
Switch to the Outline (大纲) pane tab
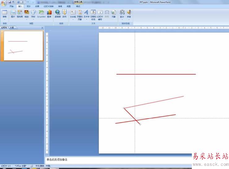(12, 28)
